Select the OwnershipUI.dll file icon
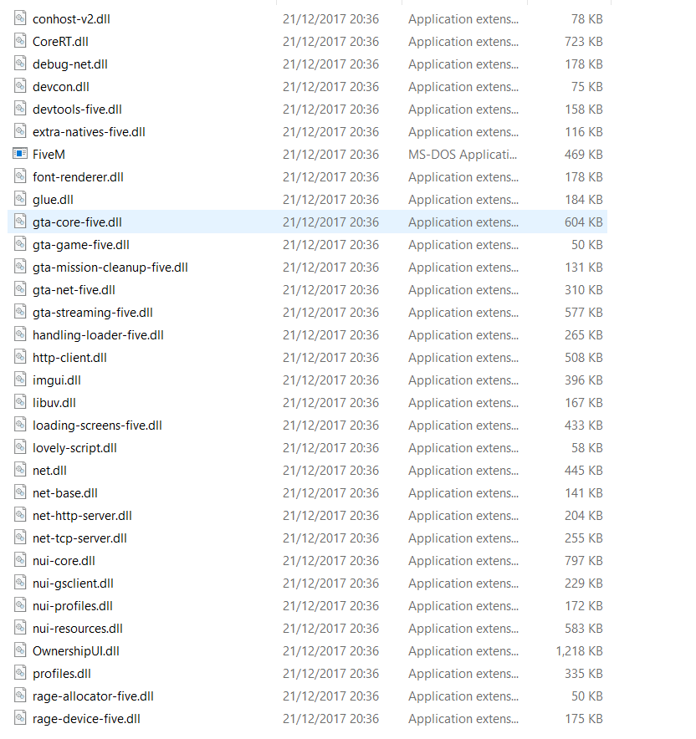 (x=20, y=651)
